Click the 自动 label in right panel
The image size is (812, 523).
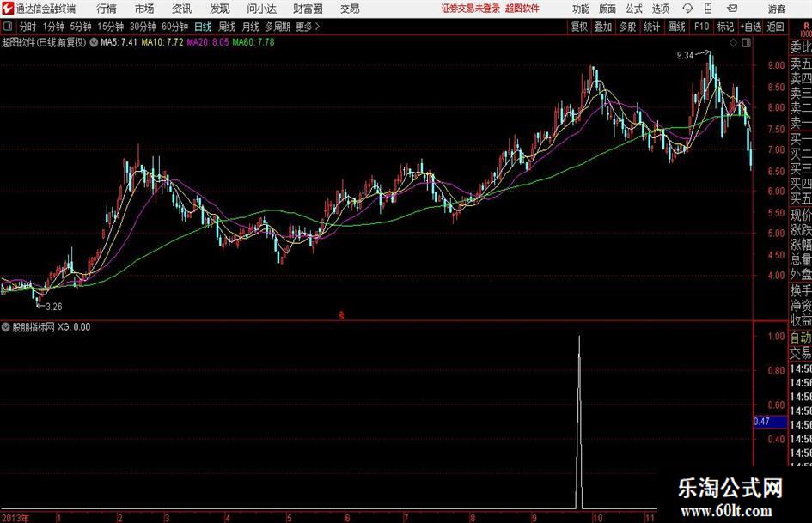[x=801, y=338]
